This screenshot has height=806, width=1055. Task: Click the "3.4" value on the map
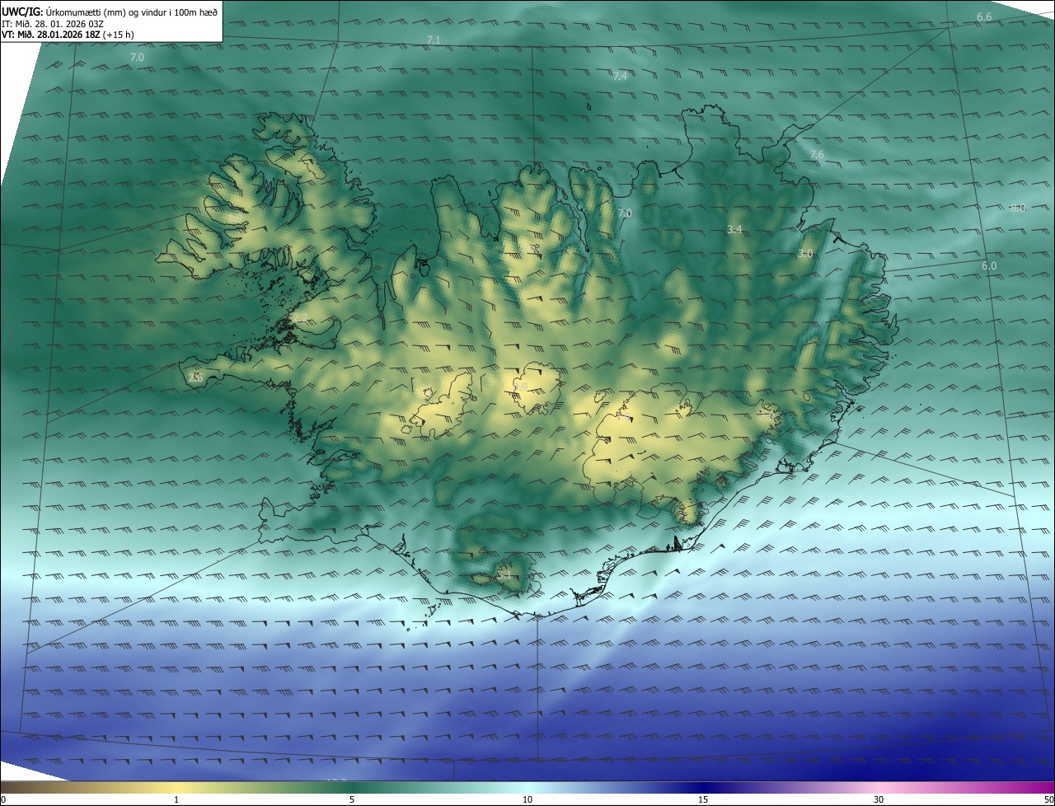click(x=735, y=229)
